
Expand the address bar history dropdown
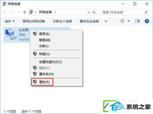89,12
